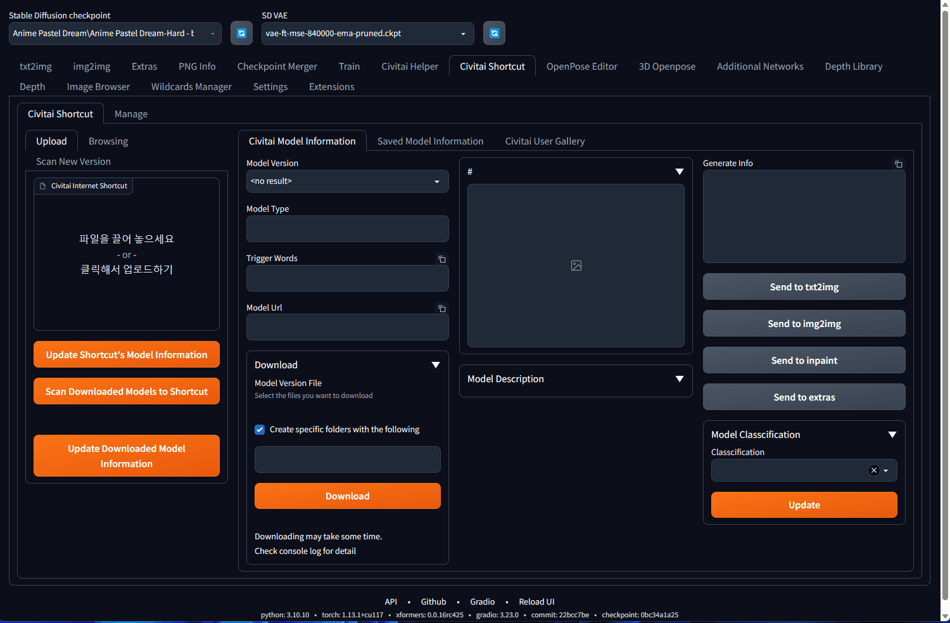The image size is (950, 623).
Task: Open the Settings tab
Action: (x=270, y=87)
